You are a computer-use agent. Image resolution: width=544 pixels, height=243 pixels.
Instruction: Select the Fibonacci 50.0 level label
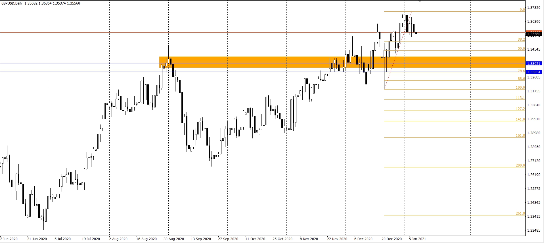[x=521, y=49]
